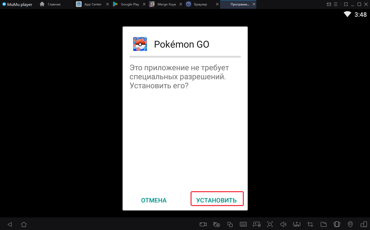Open the MuMu hamburger menu

tap(335, 4)
